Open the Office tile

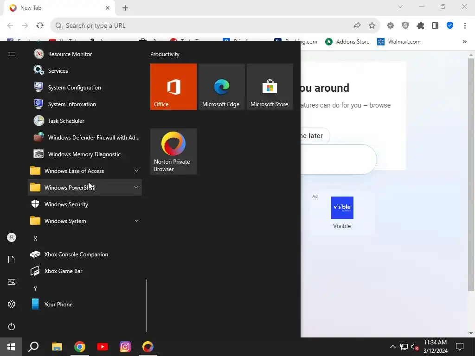173,87
